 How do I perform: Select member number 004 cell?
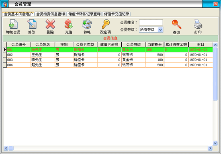(x=18, y=65)
